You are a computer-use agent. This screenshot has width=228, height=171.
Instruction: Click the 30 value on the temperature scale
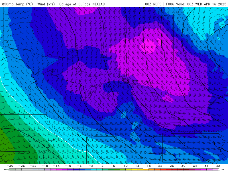coord(183,166)
